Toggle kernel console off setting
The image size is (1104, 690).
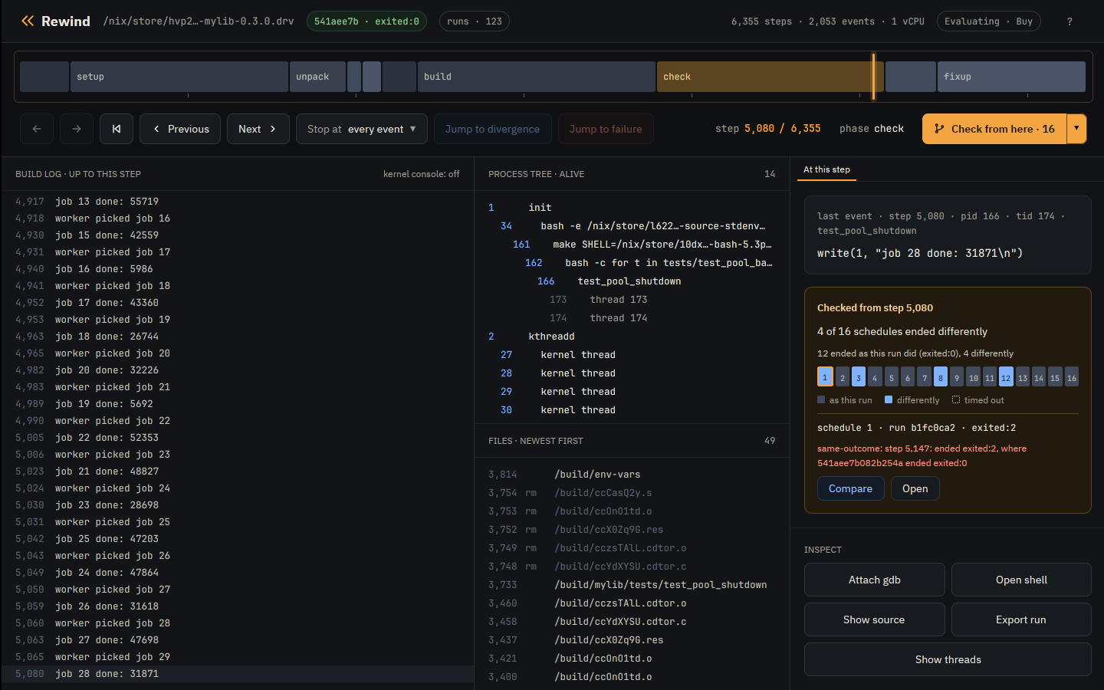coord(422,174)
